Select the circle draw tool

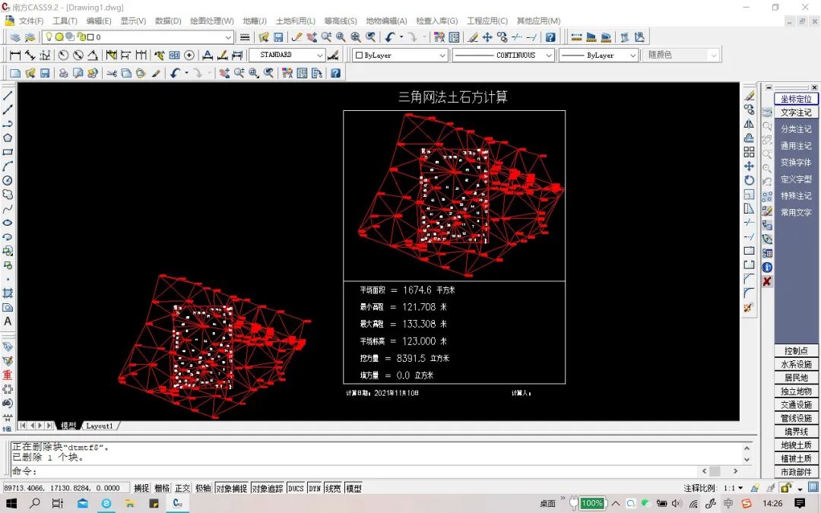point(8,180)
